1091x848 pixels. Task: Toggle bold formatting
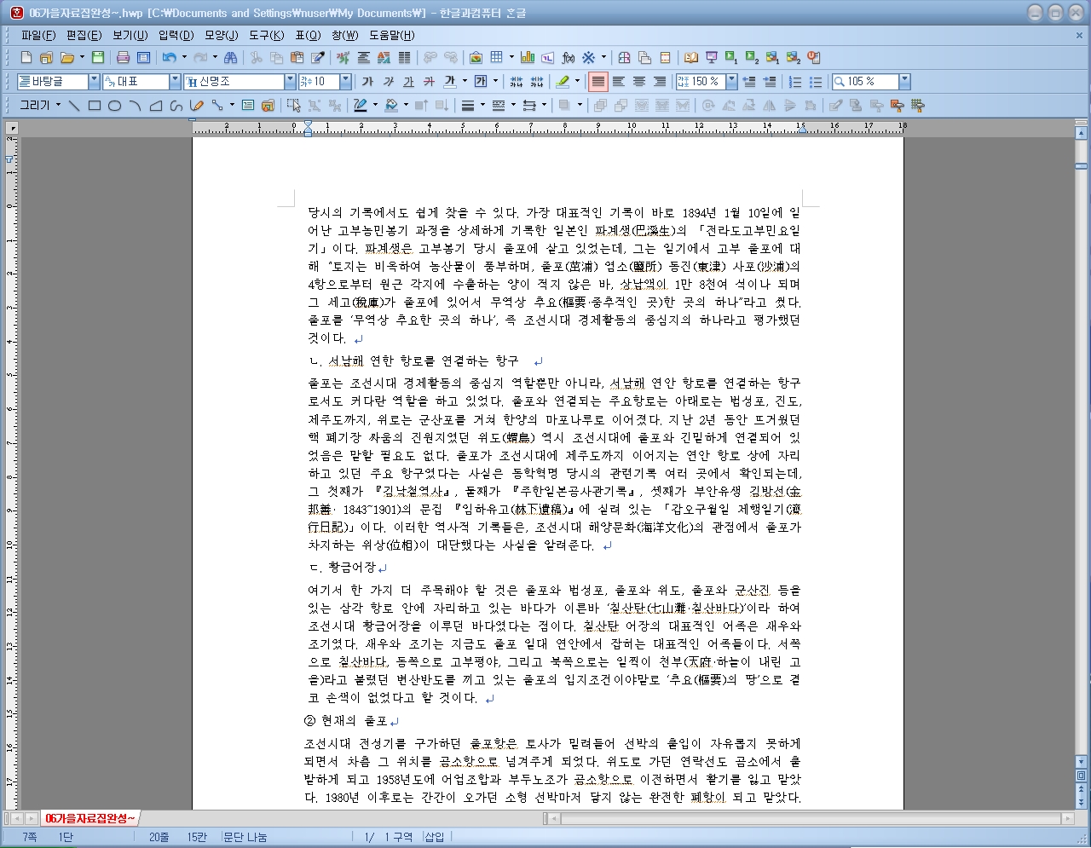368,81
